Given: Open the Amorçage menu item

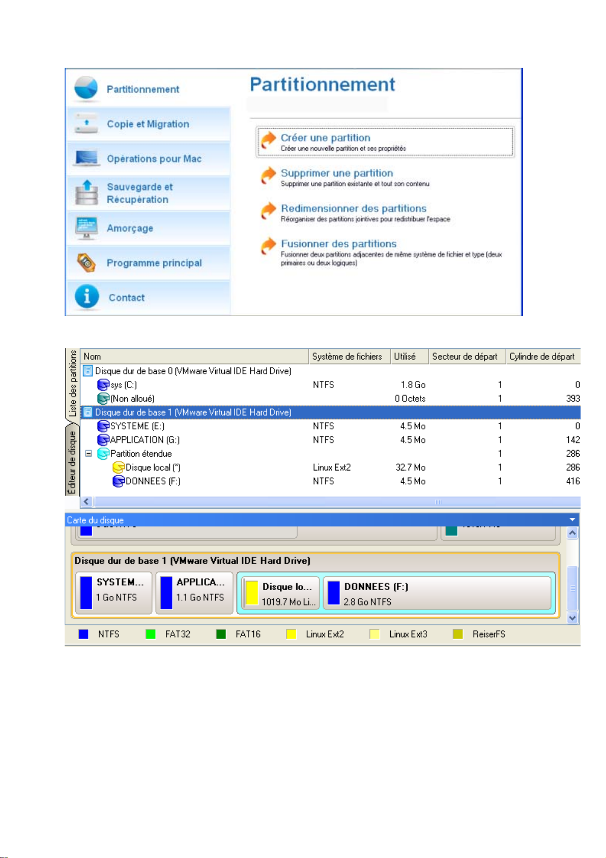Looking at the screenshot, I should click(x=148, y=228).
